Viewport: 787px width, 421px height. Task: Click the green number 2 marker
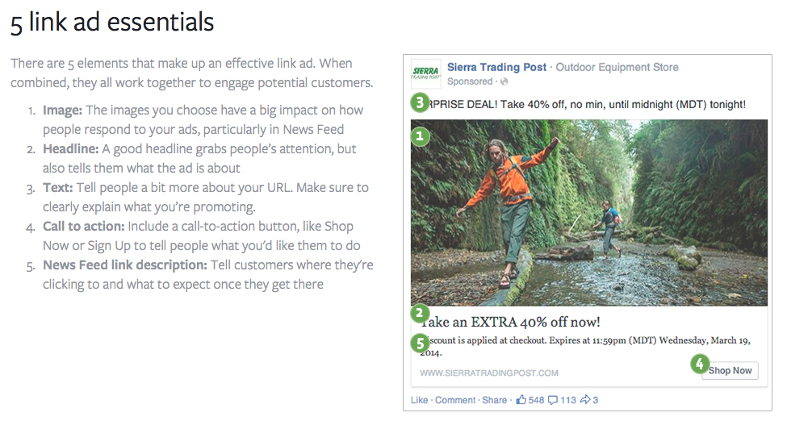click(420, 314)
